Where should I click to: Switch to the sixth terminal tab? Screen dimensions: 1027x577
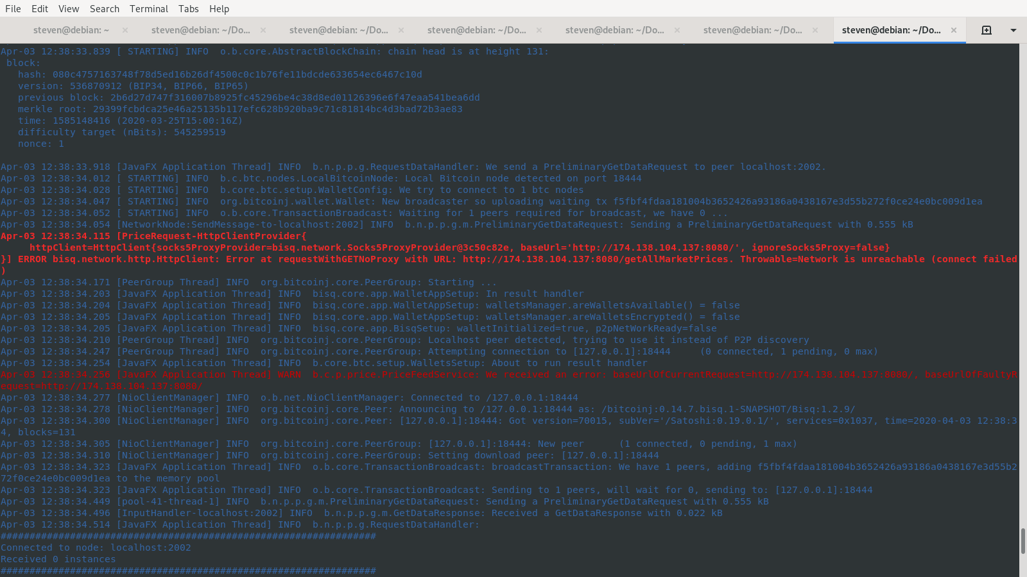coord(753,30)
